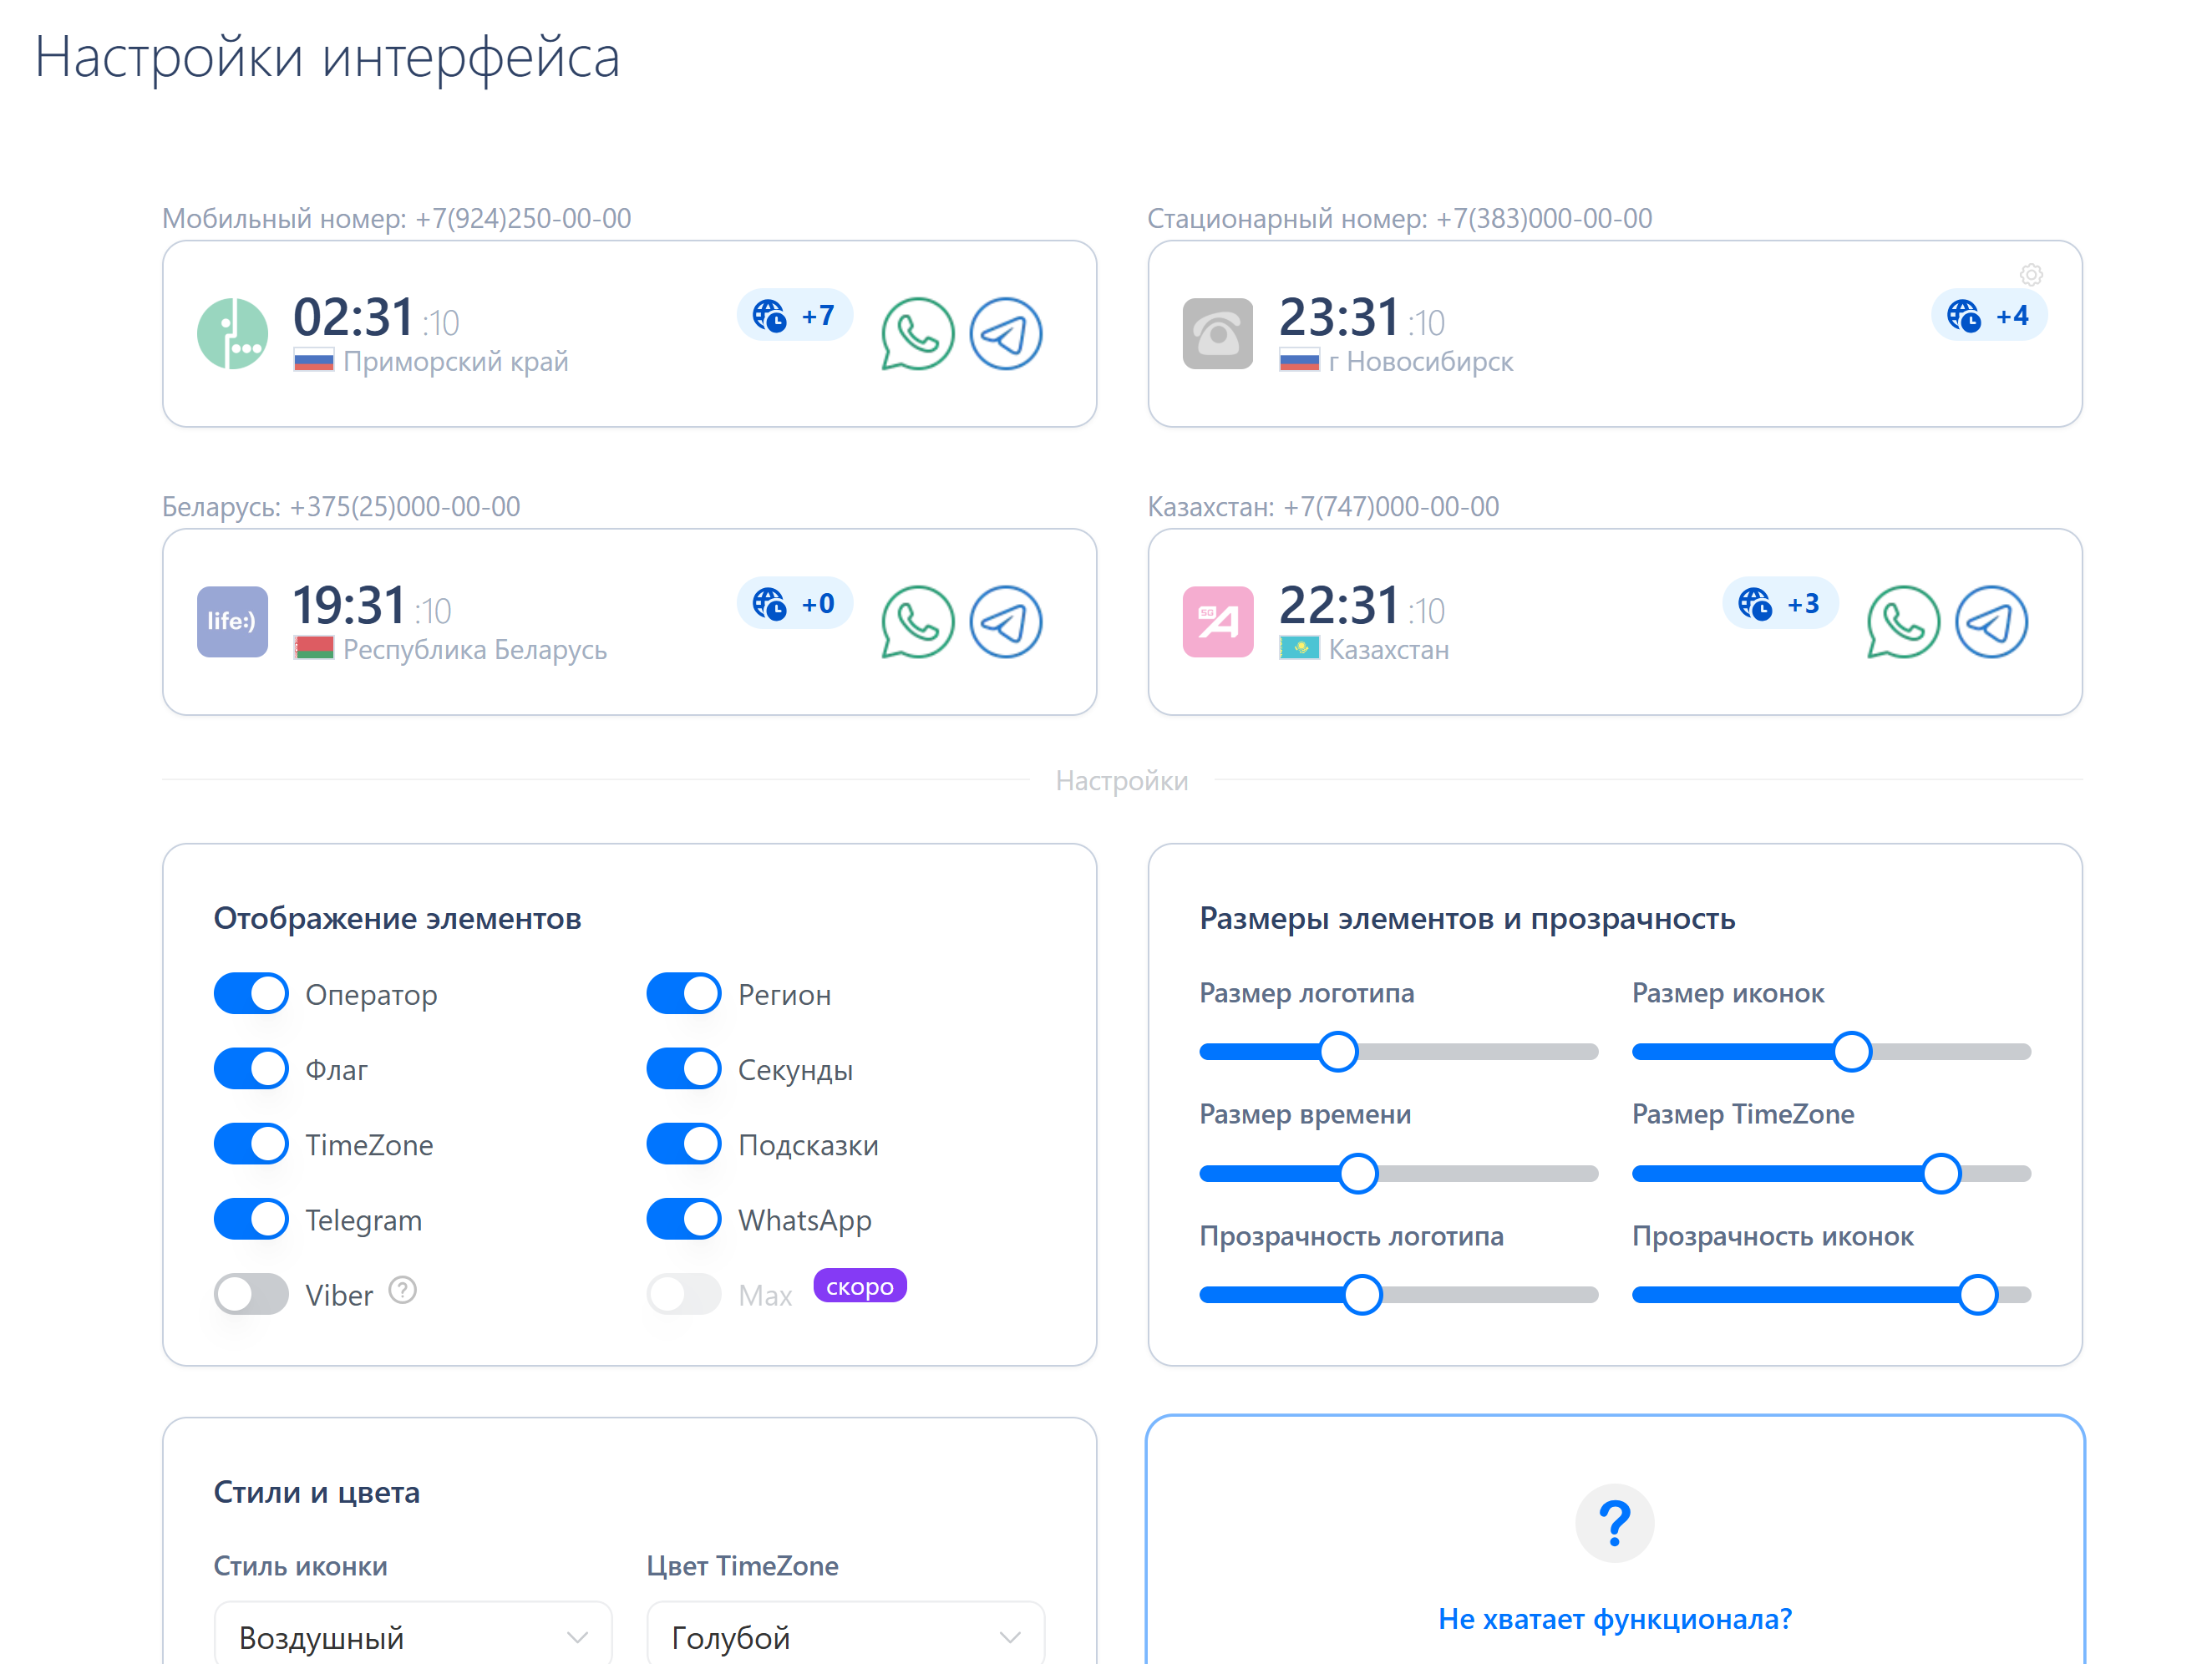The width and height of the screenshot is (2212, 1664).
Task: Click the life:) operator logo
Action: tap(232, 622)
